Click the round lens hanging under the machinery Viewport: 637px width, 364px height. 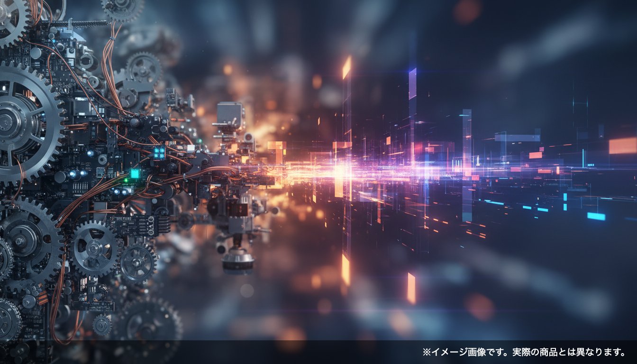tap(237, 260)
